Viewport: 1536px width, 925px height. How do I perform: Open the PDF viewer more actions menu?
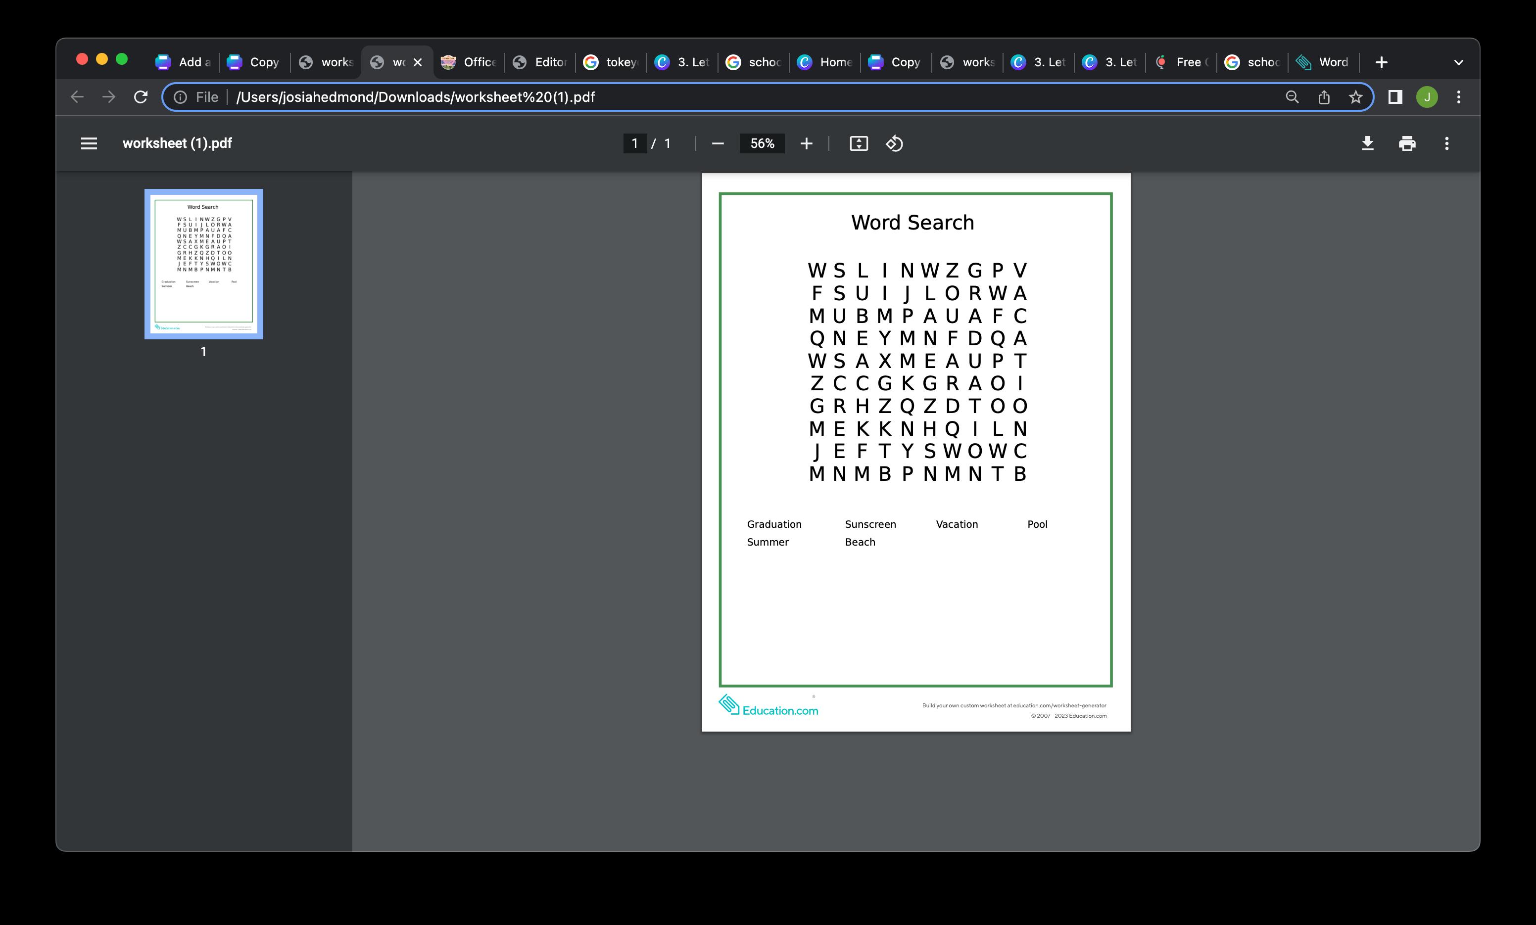[x=1446, y=143]
